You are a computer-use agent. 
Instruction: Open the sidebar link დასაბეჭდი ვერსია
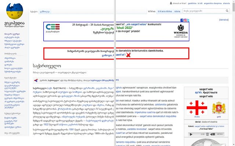[x=13, y=127]
